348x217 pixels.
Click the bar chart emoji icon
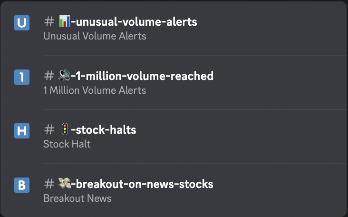click(x=65, y=21)
